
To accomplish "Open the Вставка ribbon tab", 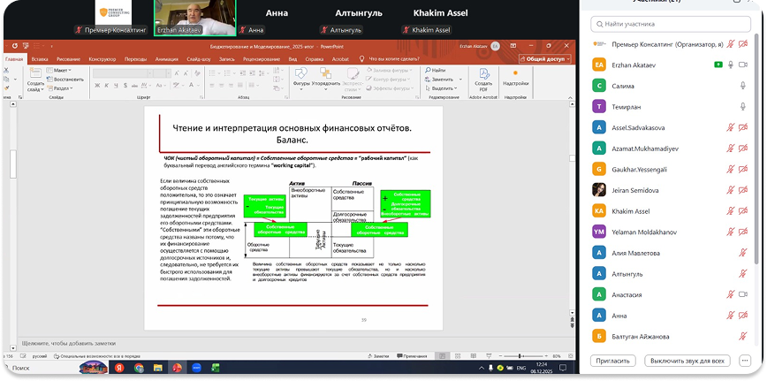I will (40, 58).
